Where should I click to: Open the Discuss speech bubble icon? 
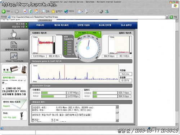click(101, 12)
